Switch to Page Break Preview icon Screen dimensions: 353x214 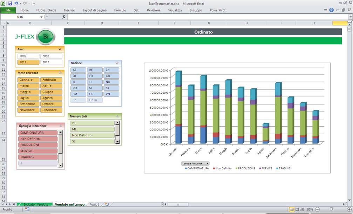[x=302, y=209]
